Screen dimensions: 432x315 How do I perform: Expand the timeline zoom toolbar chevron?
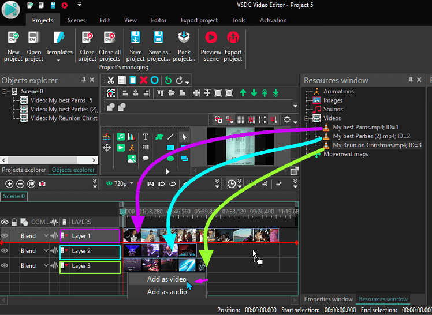coord(95,183)
